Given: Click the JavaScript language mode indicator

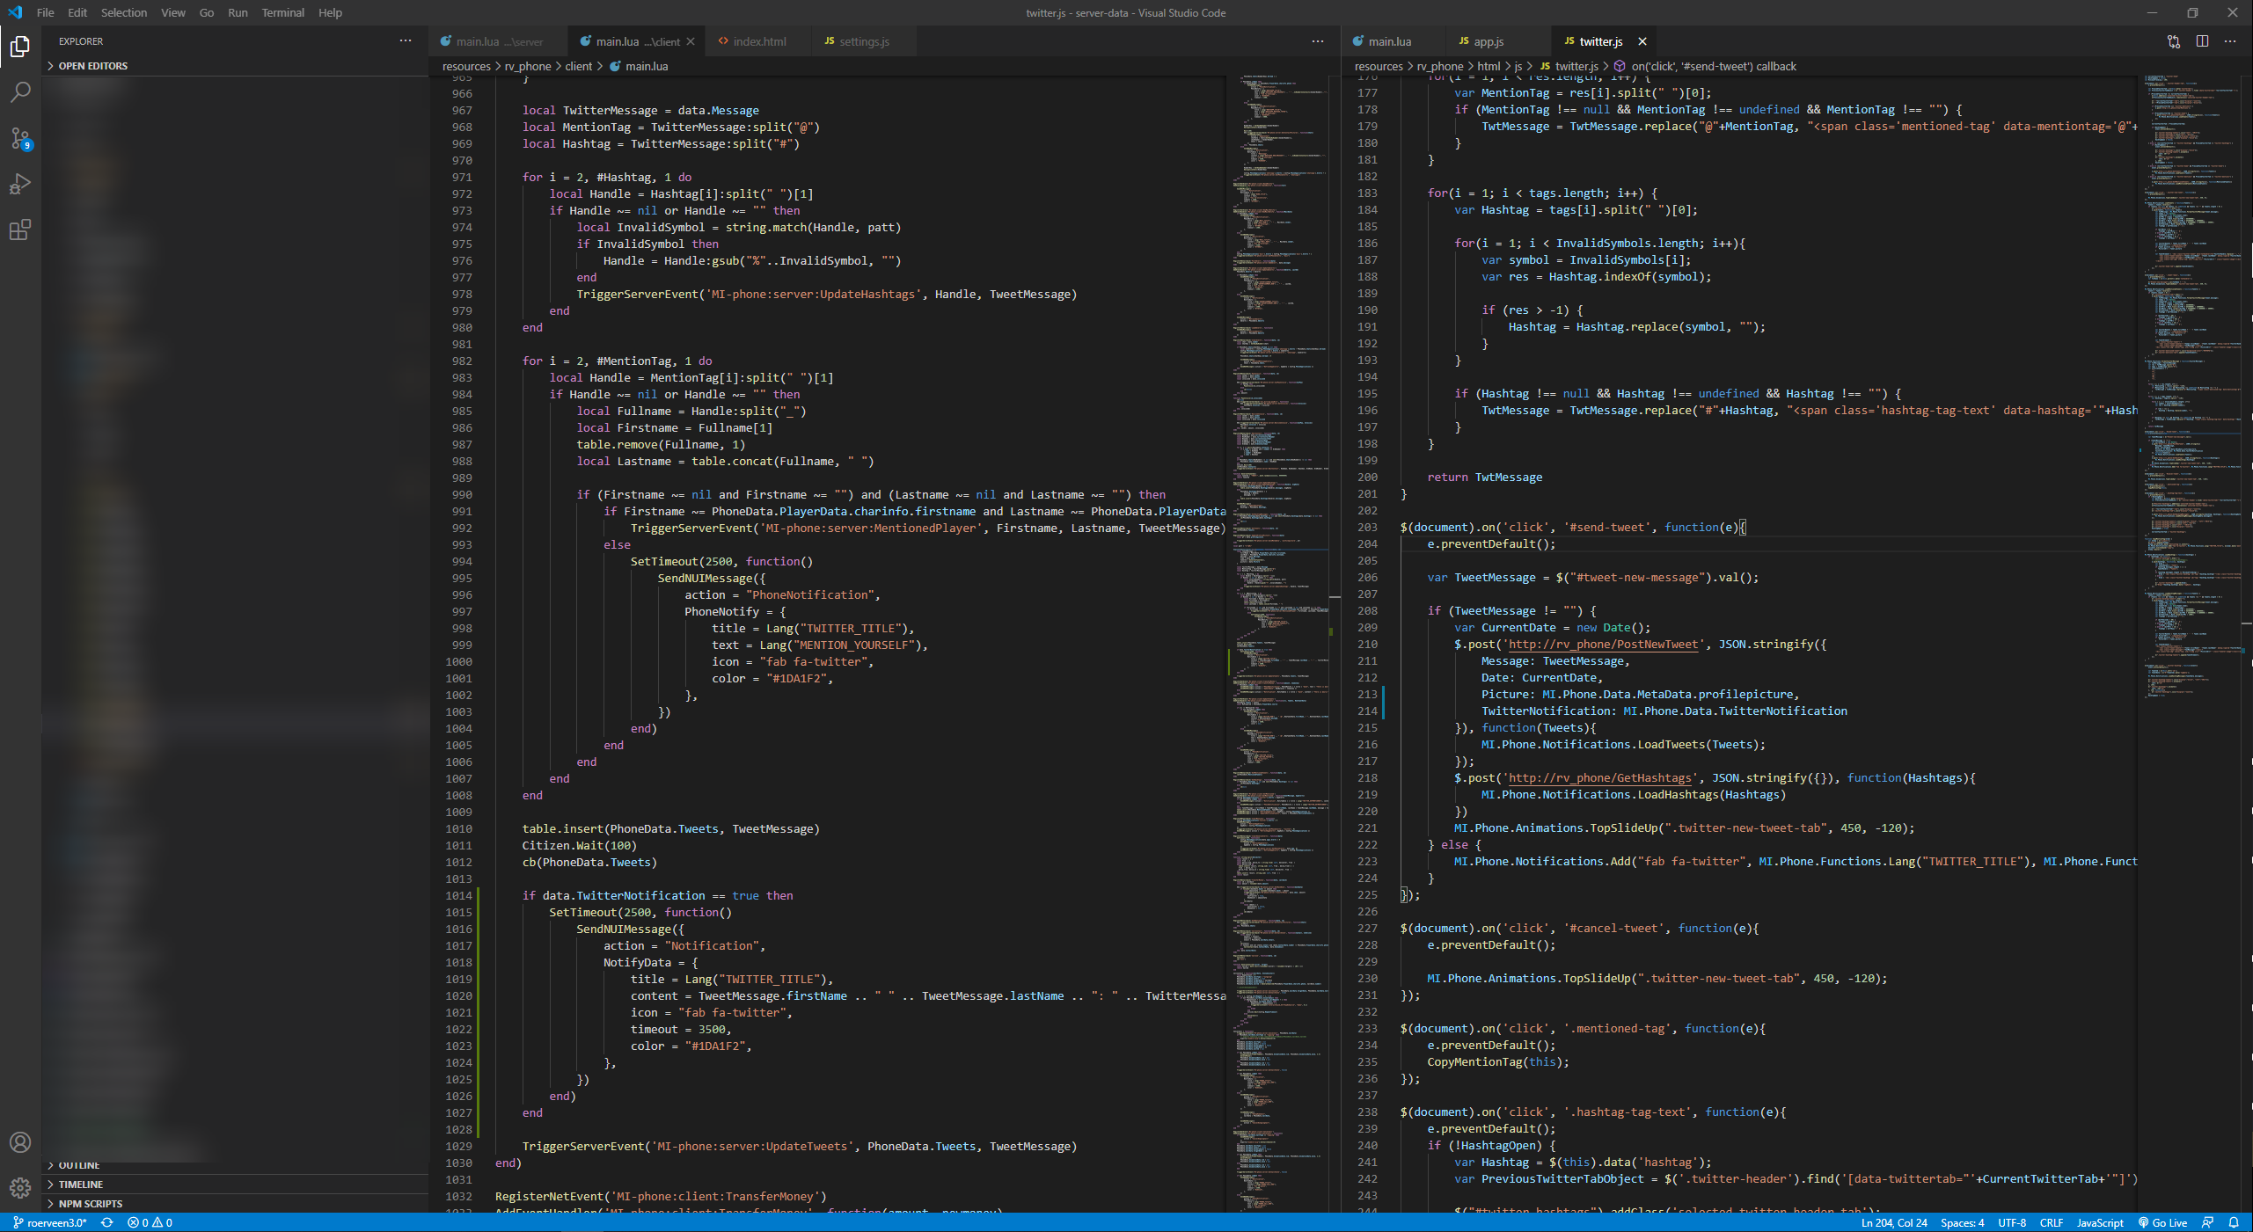Looking at the screenshot, I should (2099, 1222).
